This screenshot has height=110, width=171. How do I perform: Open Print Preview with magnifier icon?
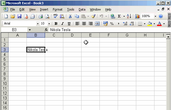(x=47, y=16)
